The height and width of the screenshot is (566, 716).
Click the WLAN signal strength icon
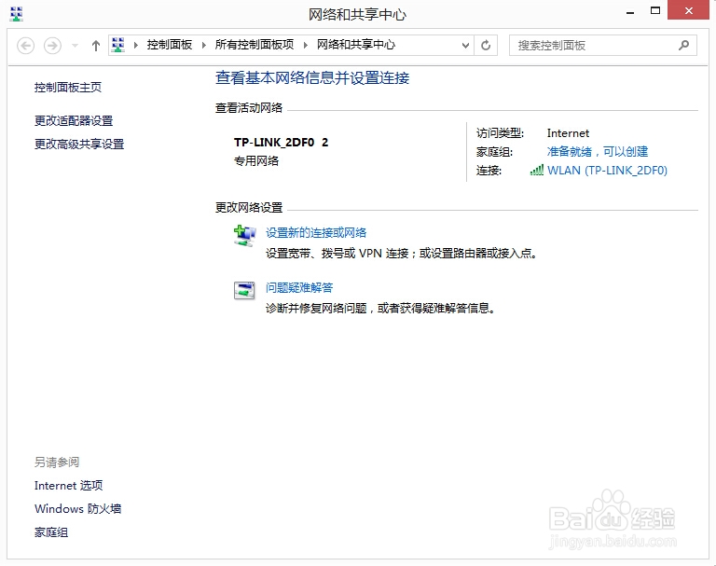(537, 170)
